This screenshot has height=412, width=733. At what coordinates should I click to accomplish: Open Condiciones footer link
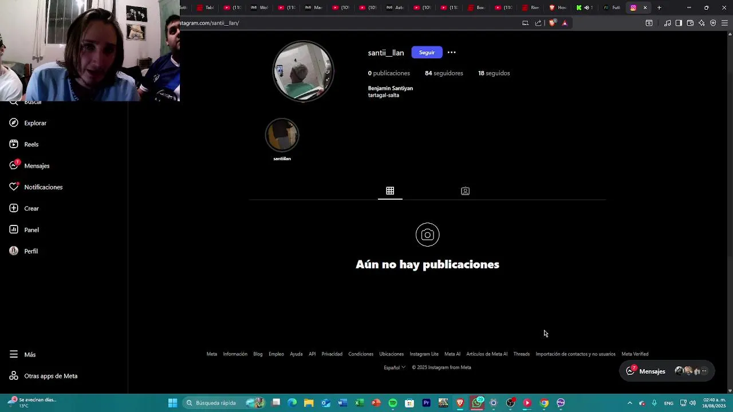tap(361, 354)
